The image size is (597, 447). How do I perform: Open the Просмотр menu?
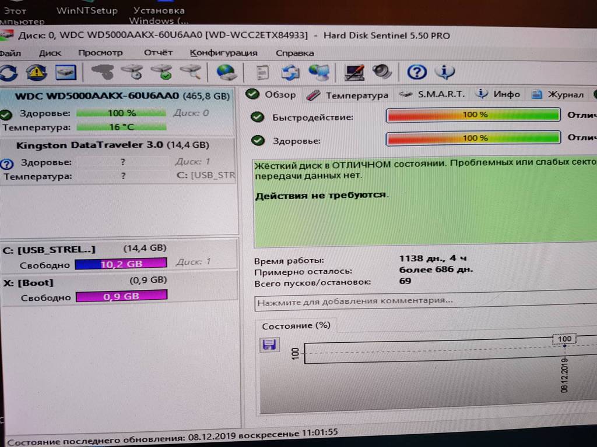(x=100, y=52)
